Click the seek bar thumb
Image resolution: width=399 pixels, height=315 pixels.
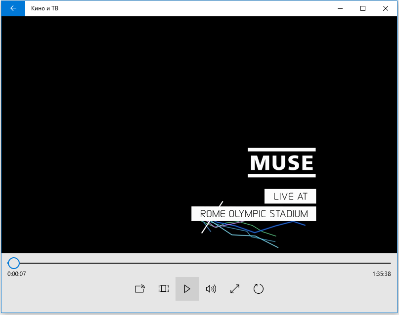[14, 263]
